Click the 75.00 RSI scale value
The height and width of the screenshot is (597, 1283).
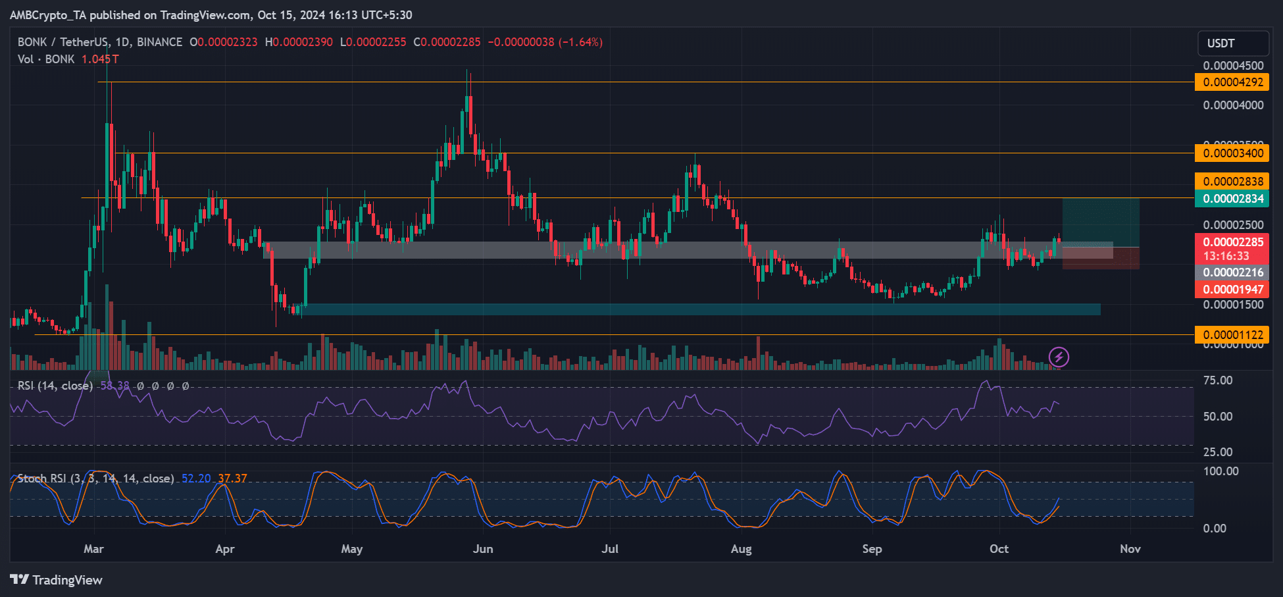tap(1218, 380)
